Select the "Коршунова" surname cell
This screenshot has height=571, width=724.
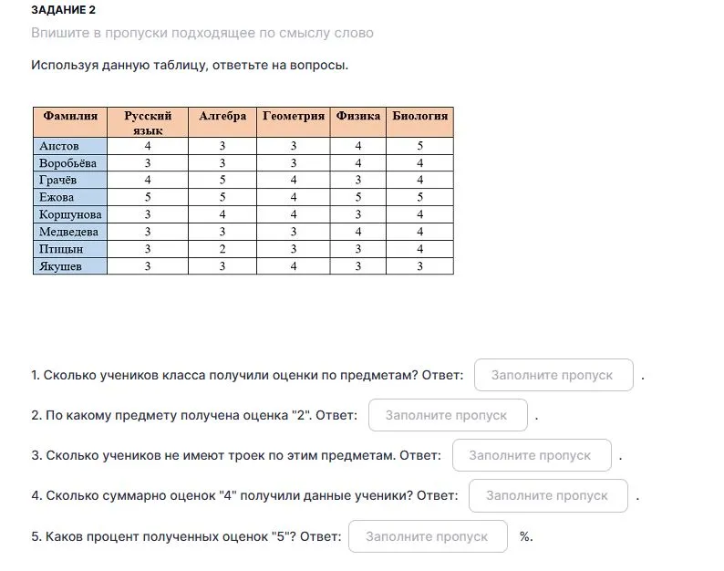click(70, 214)
